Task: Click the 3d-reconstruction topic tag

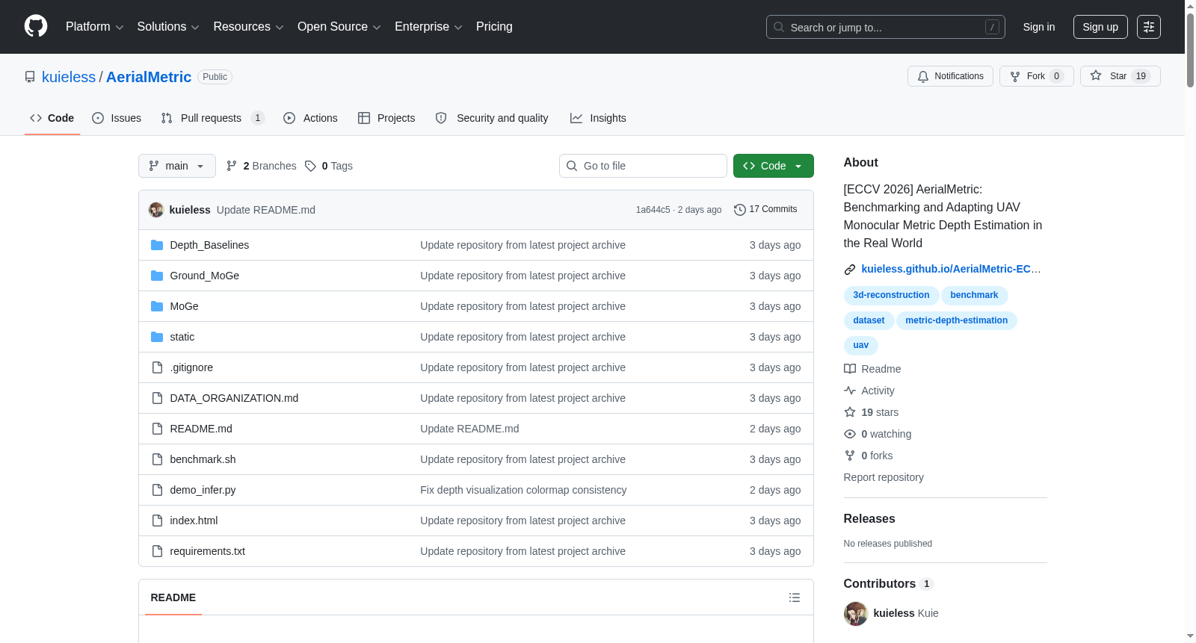Action: (891, 295)
